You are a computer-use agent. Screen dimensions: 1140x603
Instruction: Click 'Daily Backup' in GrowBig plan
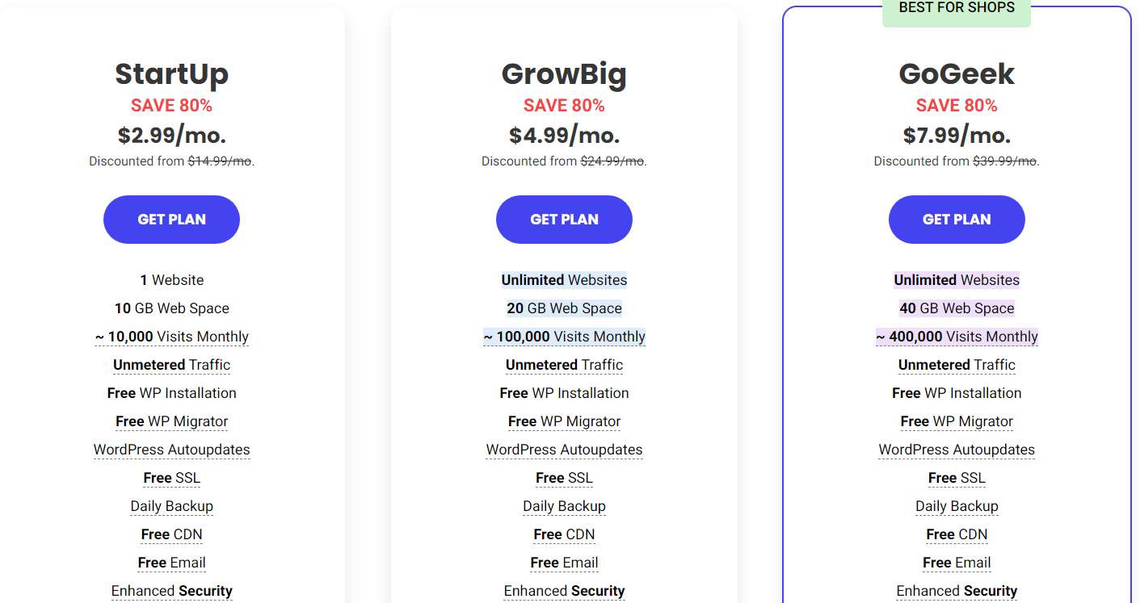564,506
